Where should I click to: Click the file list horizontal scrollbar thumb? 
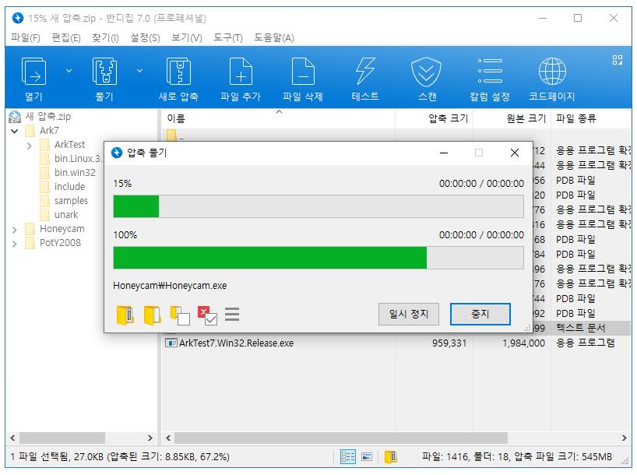click(x=340, y=438)
